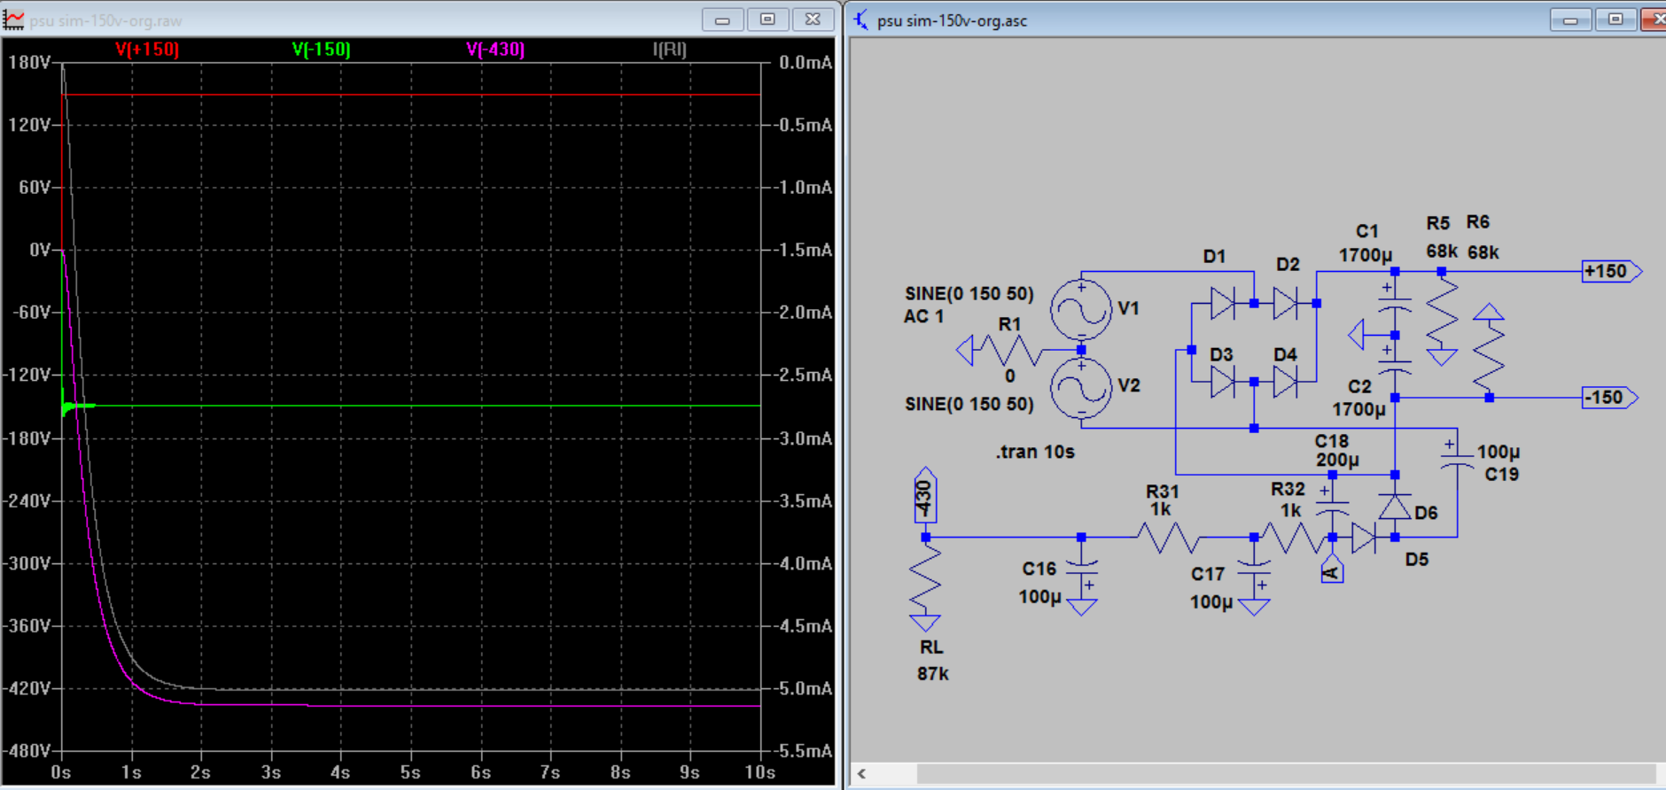Click the C18 value 200µ text
The height and width of the screenshot is (790, 1666).
tap(1337, 460)
